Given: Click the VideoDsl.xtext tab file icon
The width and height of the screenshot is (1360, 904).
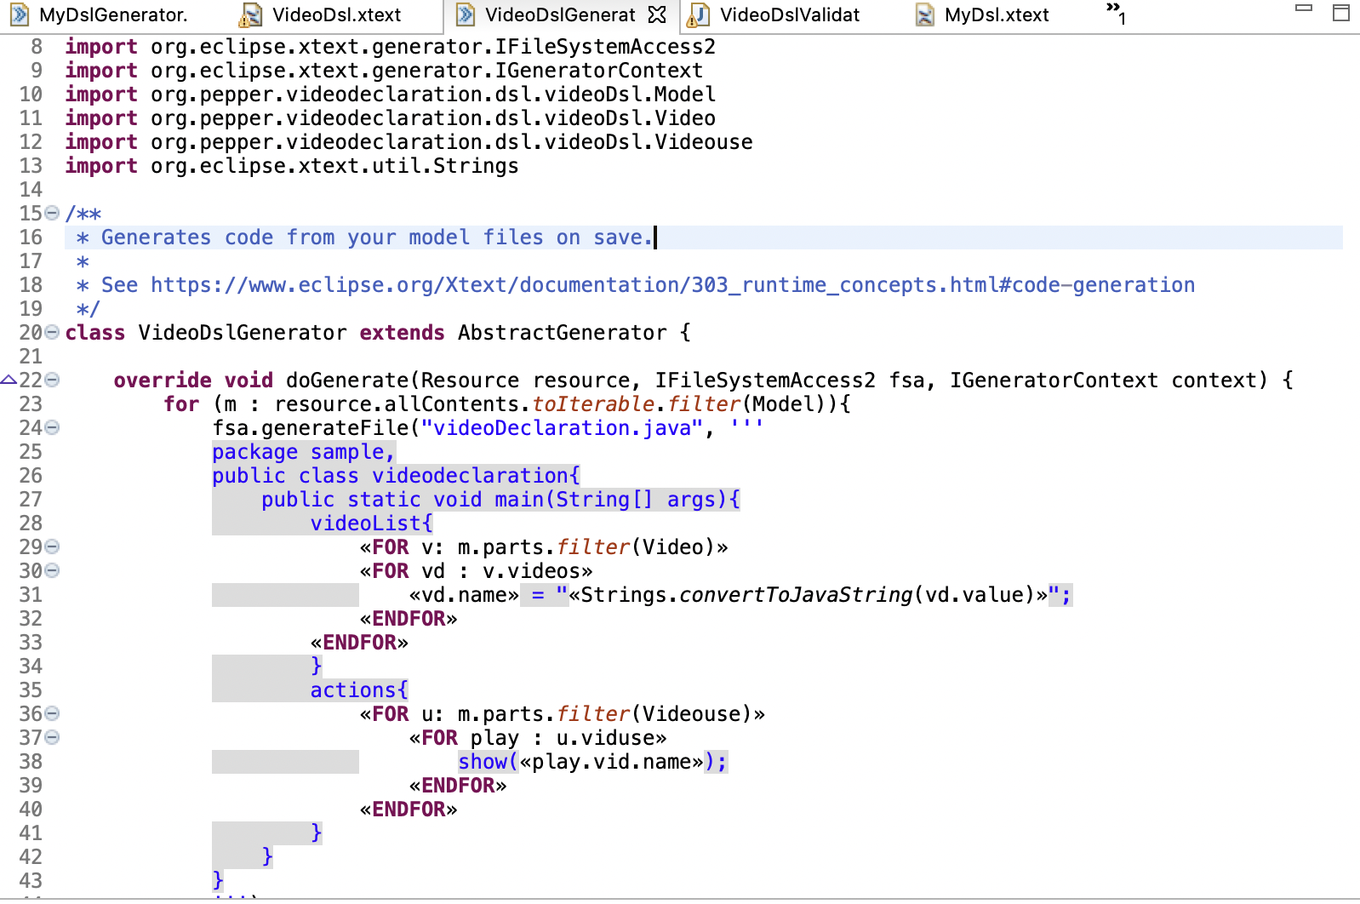Looking at the screenshot, I should pos(250,14).
